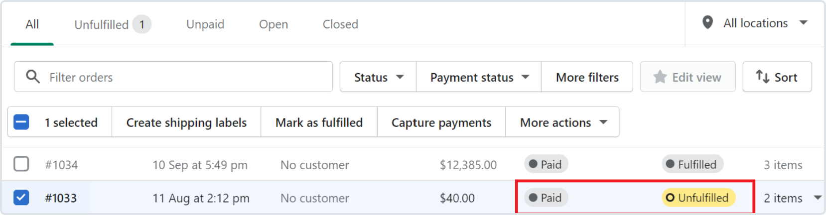Switch to the Unpaid tab

click(x=205, y=24)
